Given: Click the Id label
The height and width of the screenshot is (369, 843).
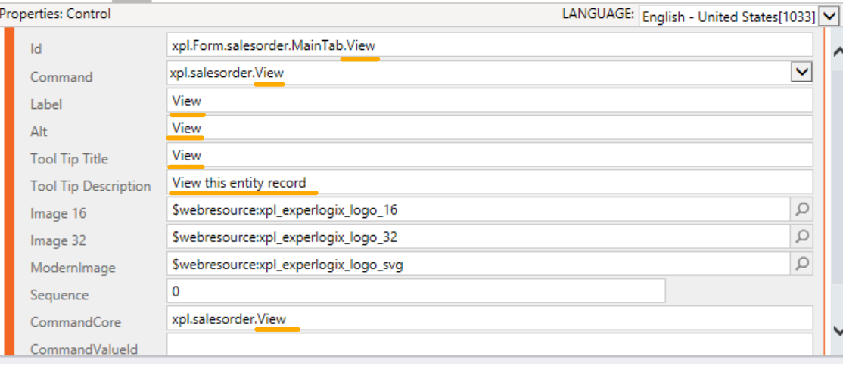Looking at the screenshot, I should [x=36, y=49].
